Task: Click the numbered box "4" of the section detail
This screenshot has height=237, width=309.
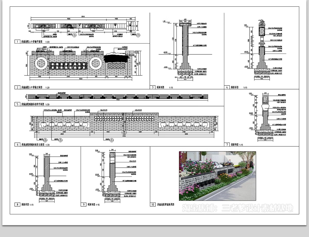Action: [227, 87]
